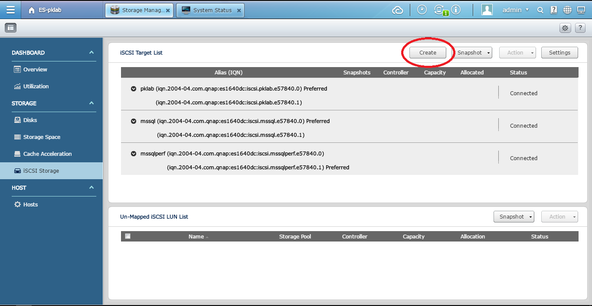Screen dimensions: 592x306
Task: Open the admin user dropdown
Action: click(515, 10)
